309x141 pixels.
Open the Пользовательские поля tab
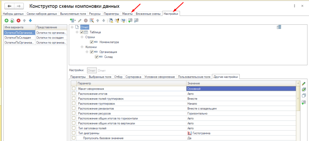tap(194, 77)
